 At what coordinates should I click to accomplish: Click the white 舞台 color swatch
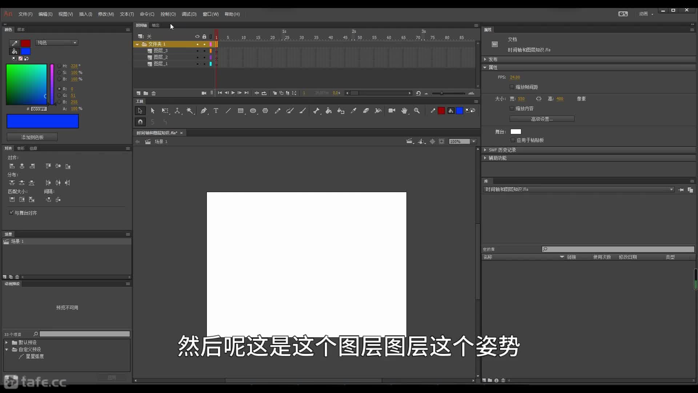point(516,132)
